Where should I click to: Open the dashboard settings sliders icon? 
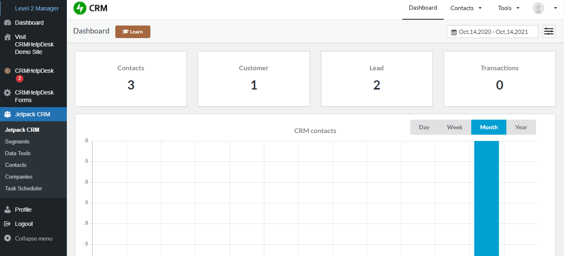click(x=549, y=31)
